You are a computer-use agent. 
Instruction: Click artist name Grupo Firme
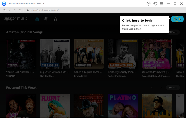[x=81, y=76]
